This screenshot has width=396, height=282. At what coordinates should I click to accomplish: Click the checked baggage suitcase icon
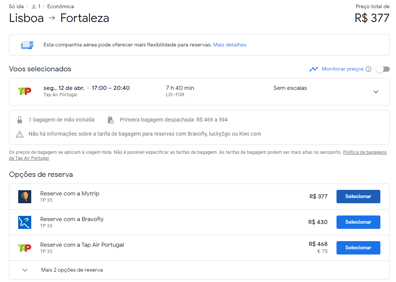point(110,120)
